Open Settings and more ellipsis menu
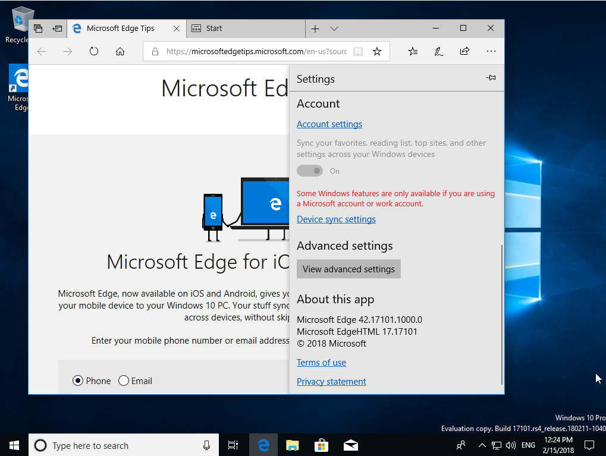 (x=491, y=51)
